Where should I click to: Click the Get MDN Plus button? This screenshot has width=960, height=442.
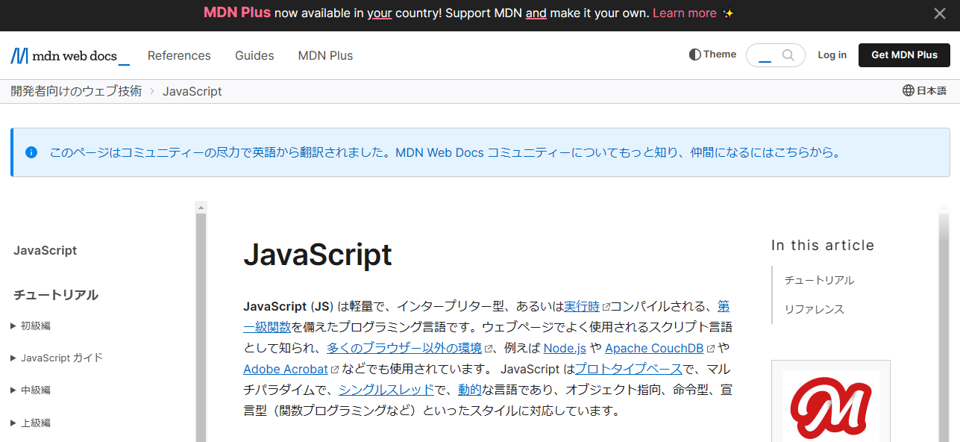pyautogui.click(x=904, y=55)
